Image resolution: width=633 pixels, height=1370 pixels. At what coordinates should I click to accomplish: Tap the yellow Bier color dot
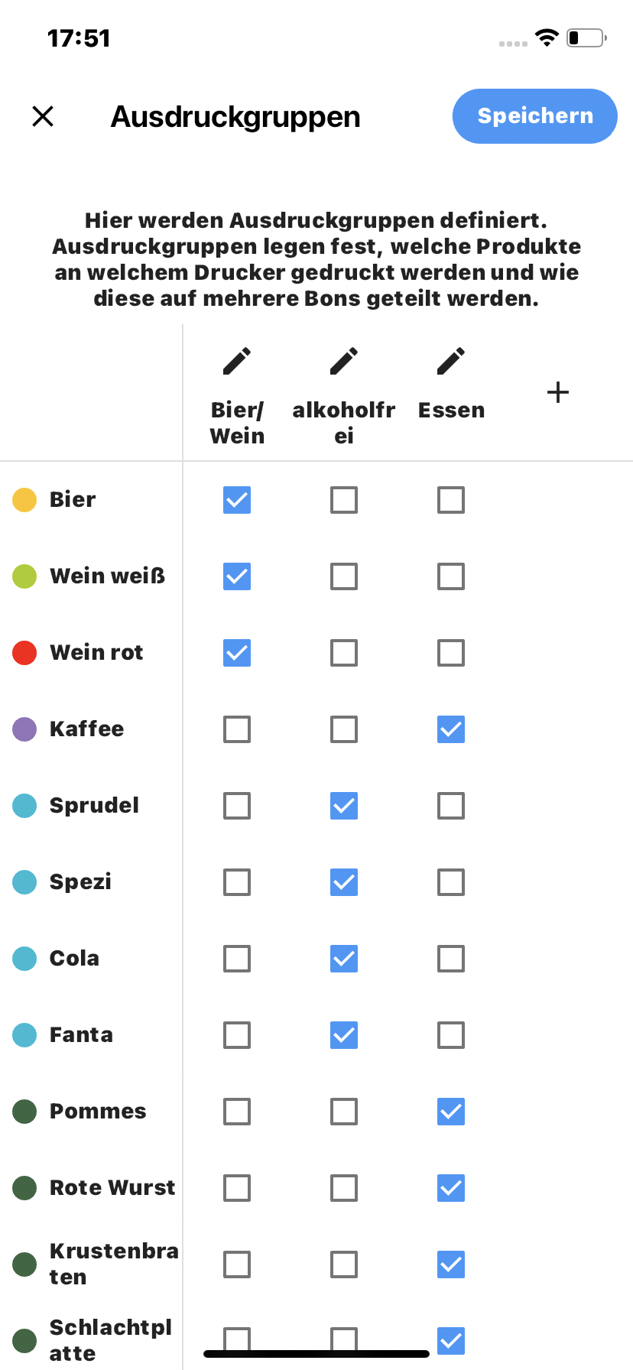pyautogui.click(x=24, y=500)
